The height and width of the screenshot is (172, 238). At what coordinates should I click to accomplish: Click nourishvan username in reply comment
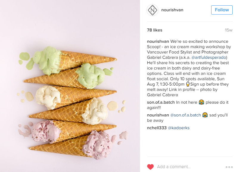(158, 115)
